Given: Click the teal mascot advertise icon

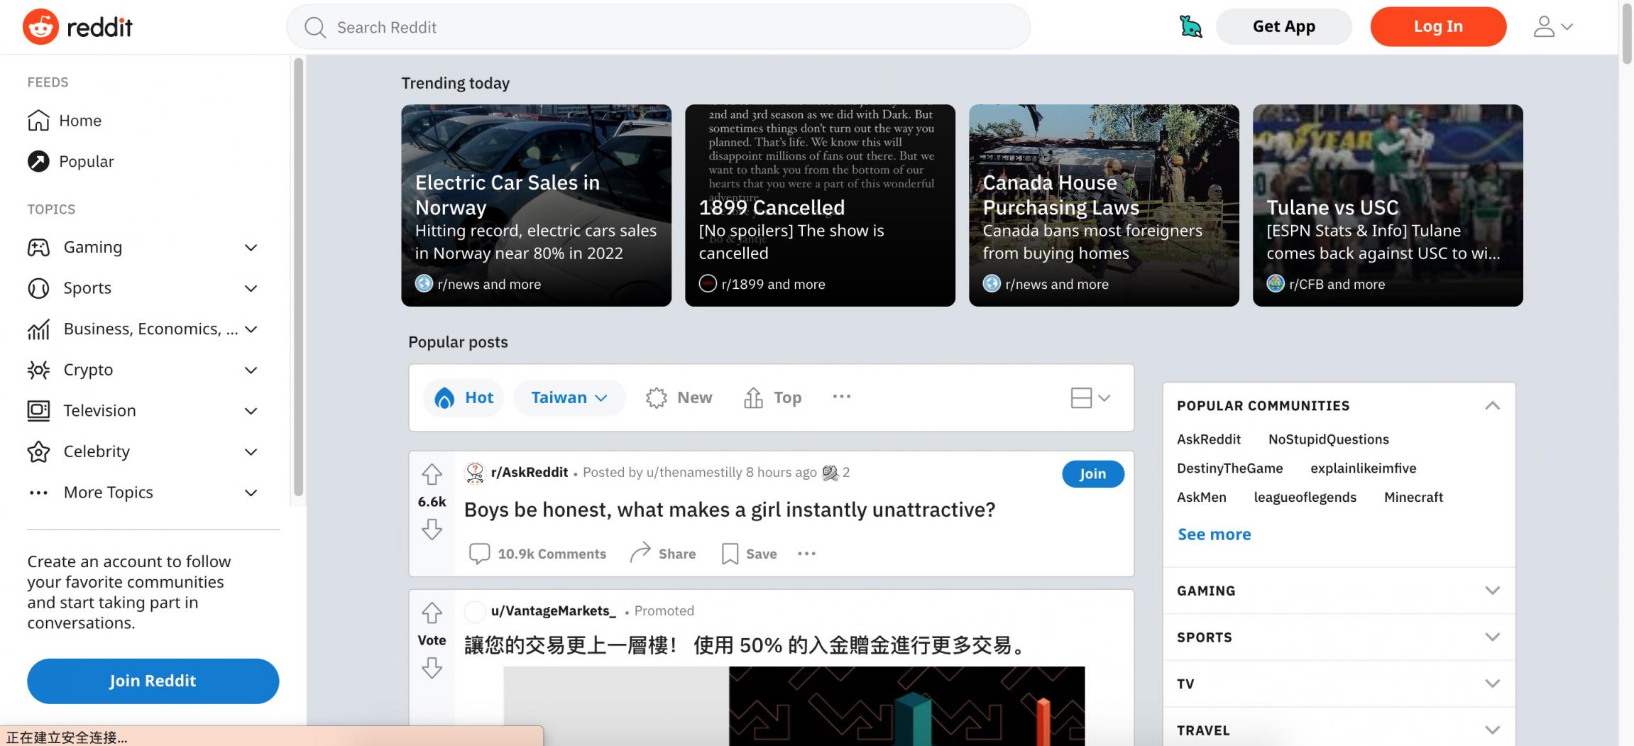Looking at the screenshot, I should pyautogui.click(x=1190, y=26).
